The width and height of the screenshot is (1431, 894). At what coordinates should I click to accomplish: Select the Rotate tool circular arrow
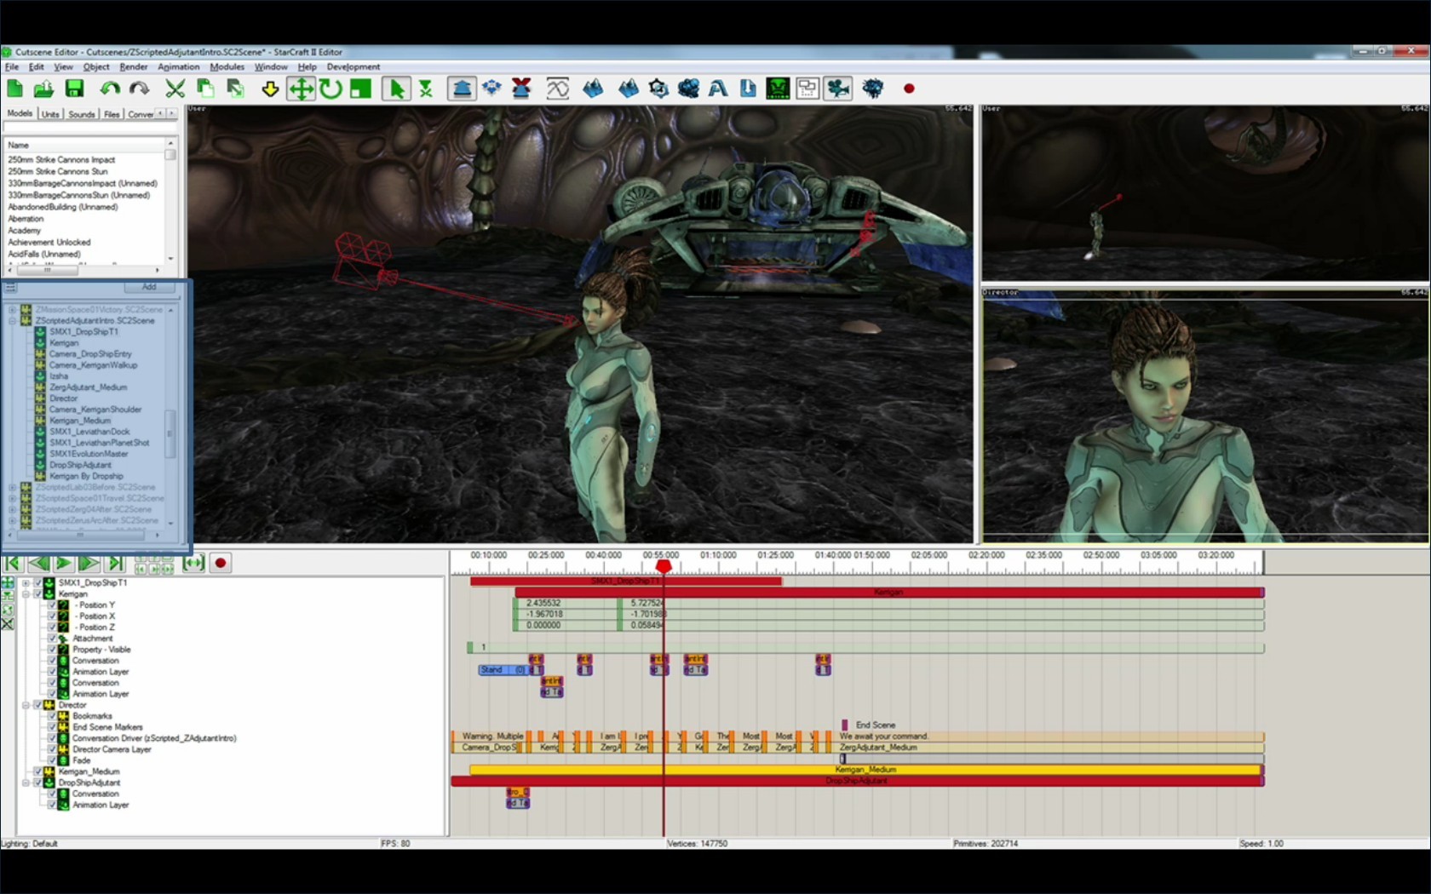pyautogui.click(x=330, y=89)
